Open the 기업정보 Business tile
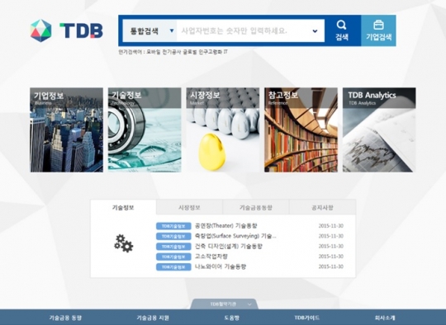 point(67,130)
